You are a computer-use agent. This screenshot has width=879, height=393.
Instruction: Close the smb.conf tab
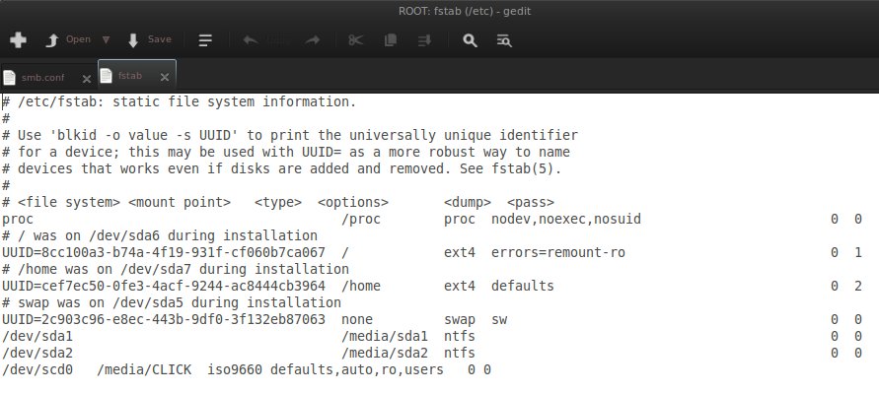click(x=87, y=79)
